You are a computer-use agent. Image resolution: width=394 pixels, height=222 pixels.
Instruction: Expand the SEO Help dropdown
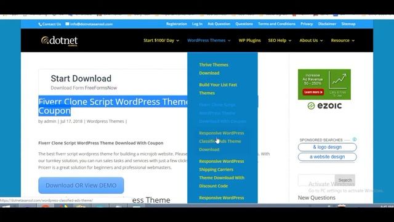point(279,41)
